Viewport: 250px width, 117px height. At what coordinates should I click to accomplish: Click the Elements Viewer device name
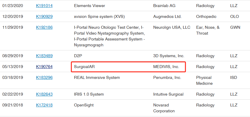click(x=89, y=6)
